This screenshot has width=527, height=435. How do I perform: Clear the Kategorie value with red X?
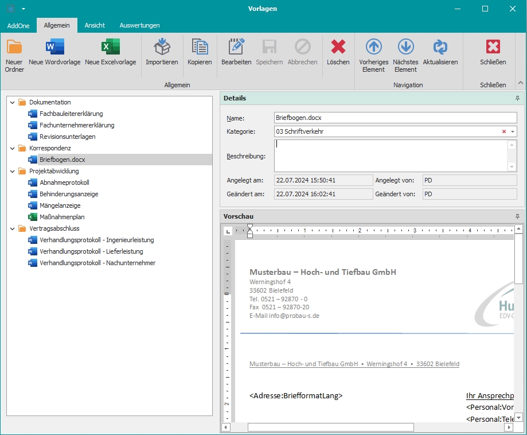[504, 131]
